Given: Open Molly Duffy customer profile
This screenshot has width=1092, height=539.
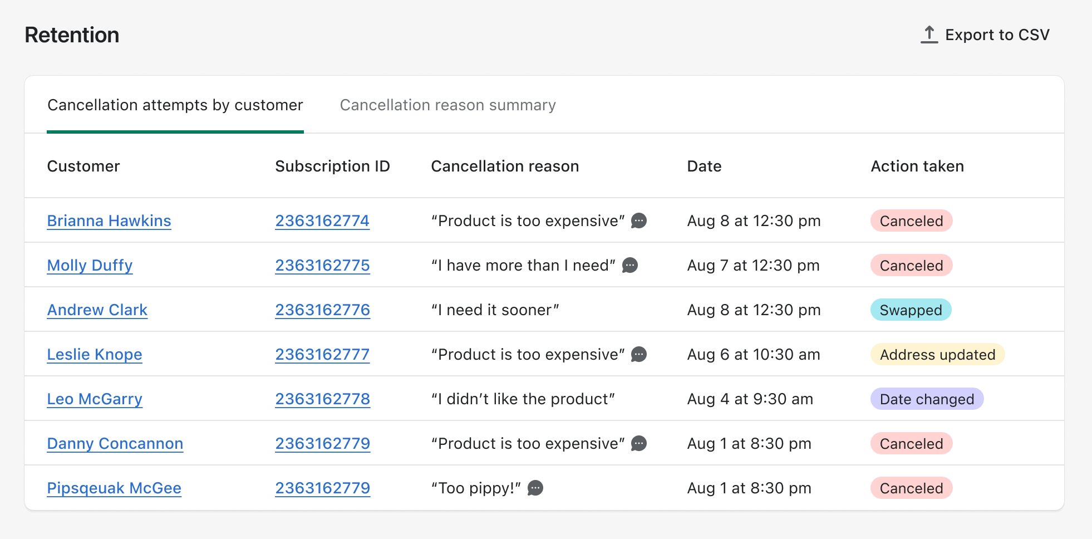Looking at the screenshot, I should (90, 266).
